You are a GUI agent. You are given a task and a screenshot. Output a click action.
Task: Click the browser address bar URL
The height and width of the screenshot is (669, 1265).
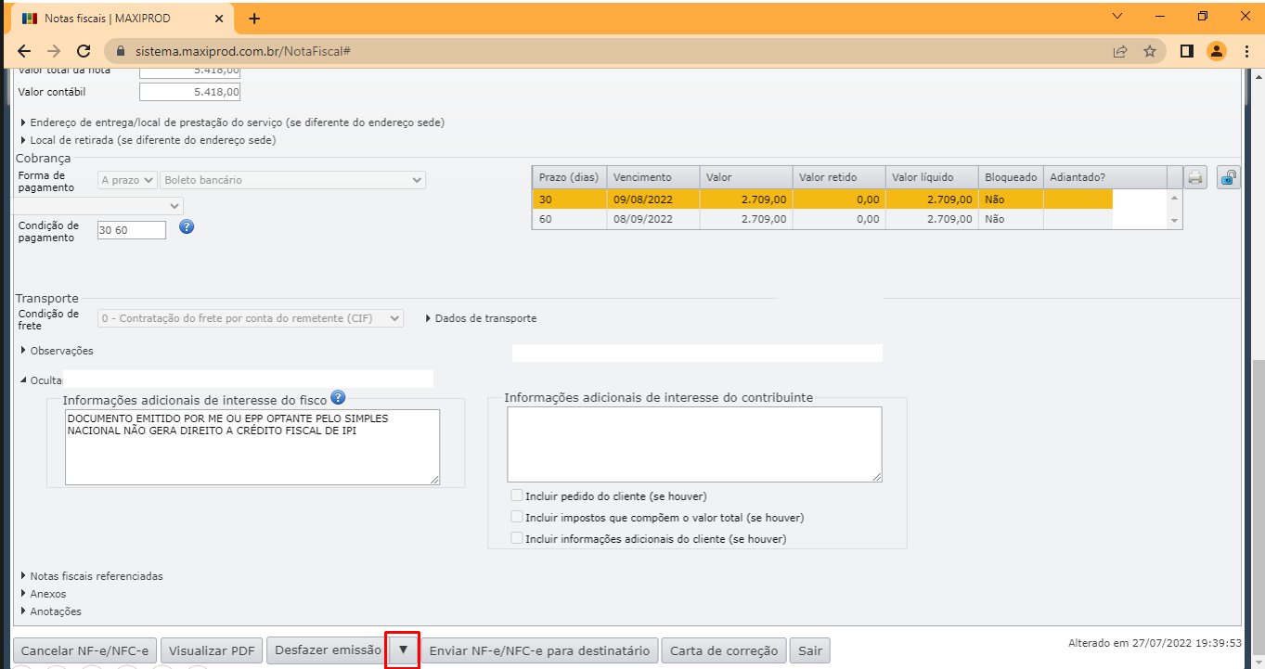tap(242, 51)
